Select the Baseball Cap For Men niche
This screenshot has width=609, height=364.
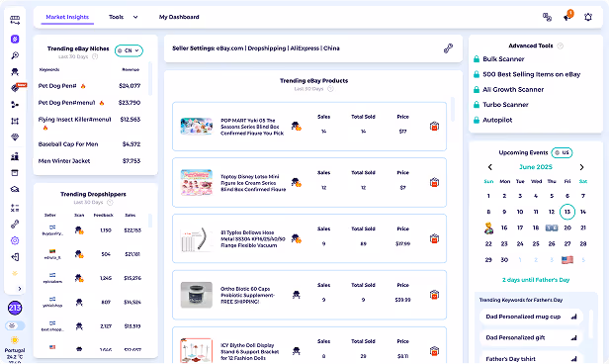point(68,144)
